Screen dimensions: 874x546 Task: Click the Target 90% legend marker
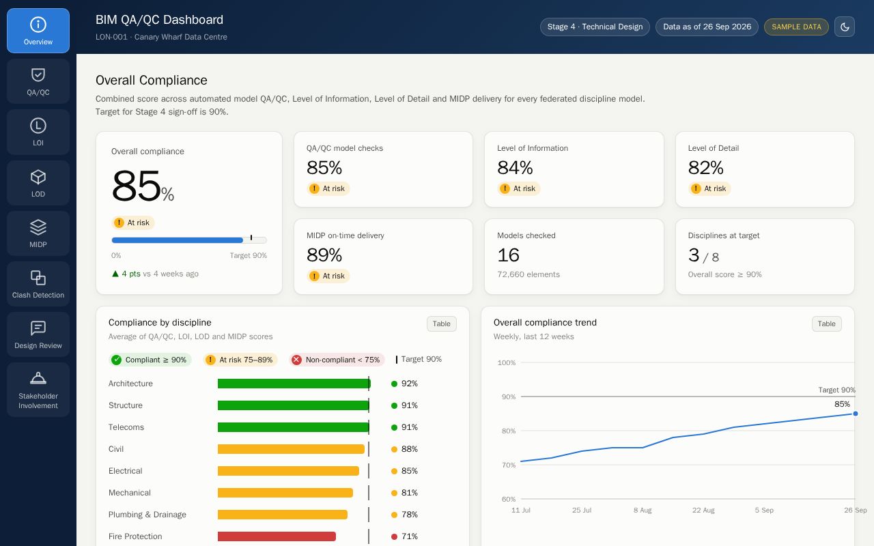(x=419, y=359)
